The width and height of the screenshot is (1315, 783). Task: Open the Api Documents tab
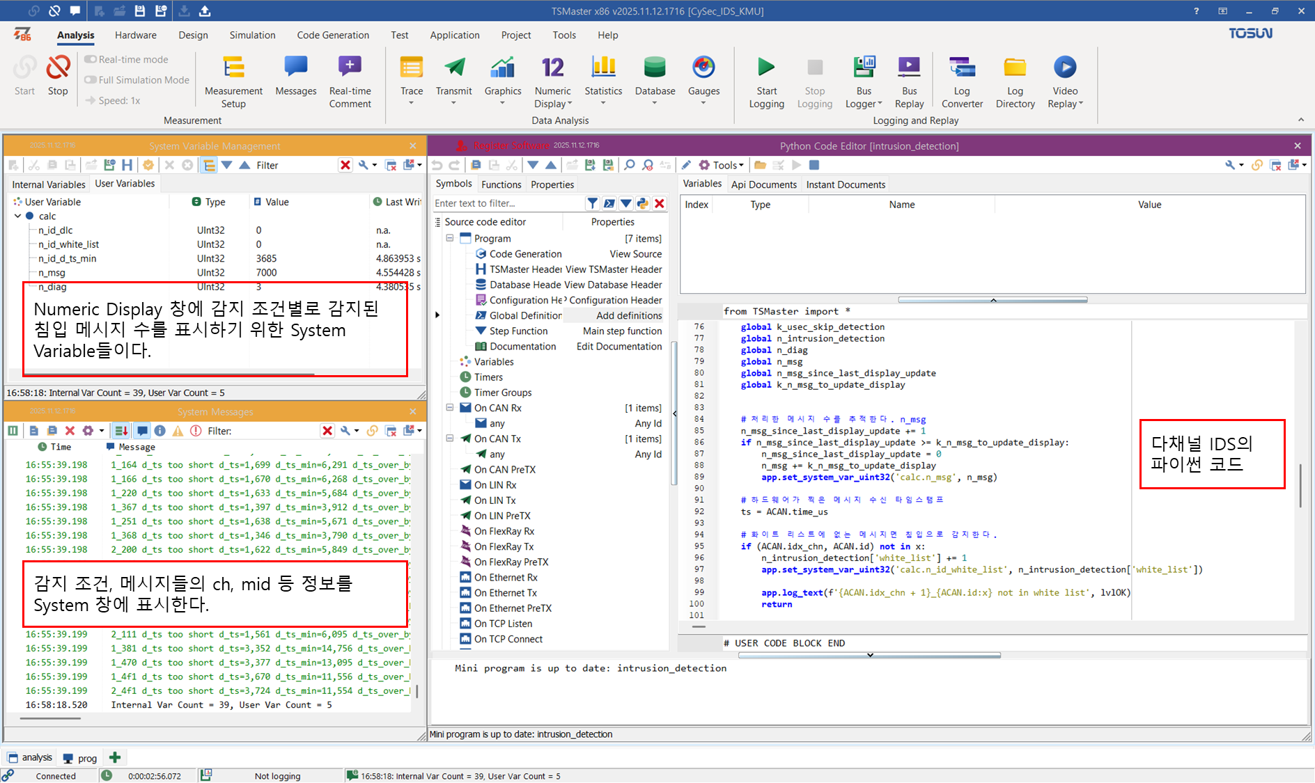click(x=764, y=184)
